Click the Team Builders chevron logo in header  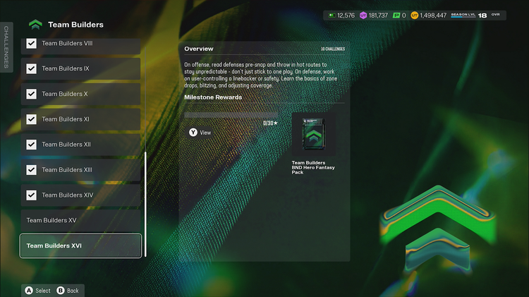(x=35, y=25)
